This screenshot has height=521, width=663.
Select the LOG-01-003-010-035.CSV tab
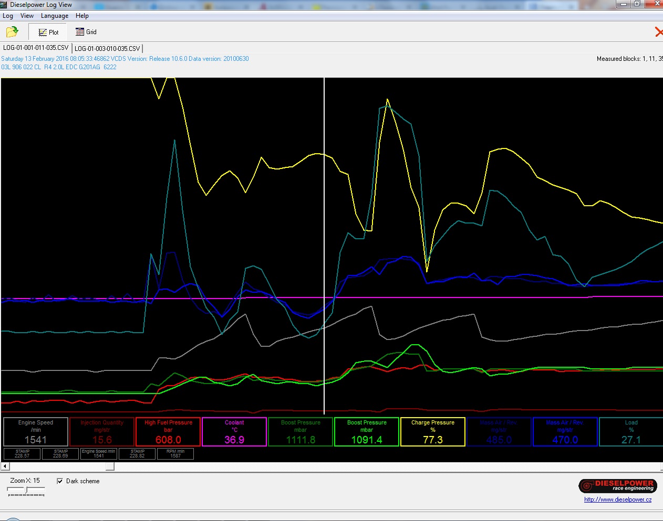(x=107, y=48)
